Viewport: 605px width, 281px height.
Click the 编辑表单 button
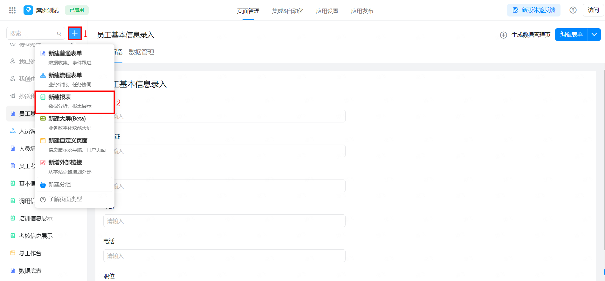point(571,35)
